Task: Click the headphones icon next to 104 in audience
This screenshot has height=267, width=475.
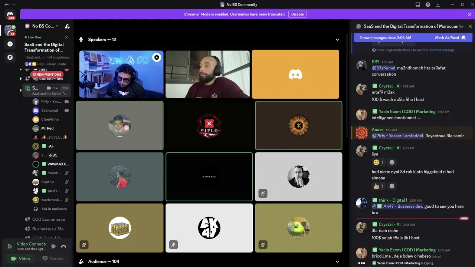Action: (x=36, y=209)
